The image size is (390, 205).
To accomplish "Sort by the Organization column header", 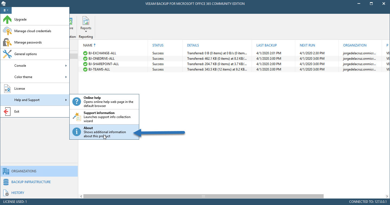I will click(355, 45).
